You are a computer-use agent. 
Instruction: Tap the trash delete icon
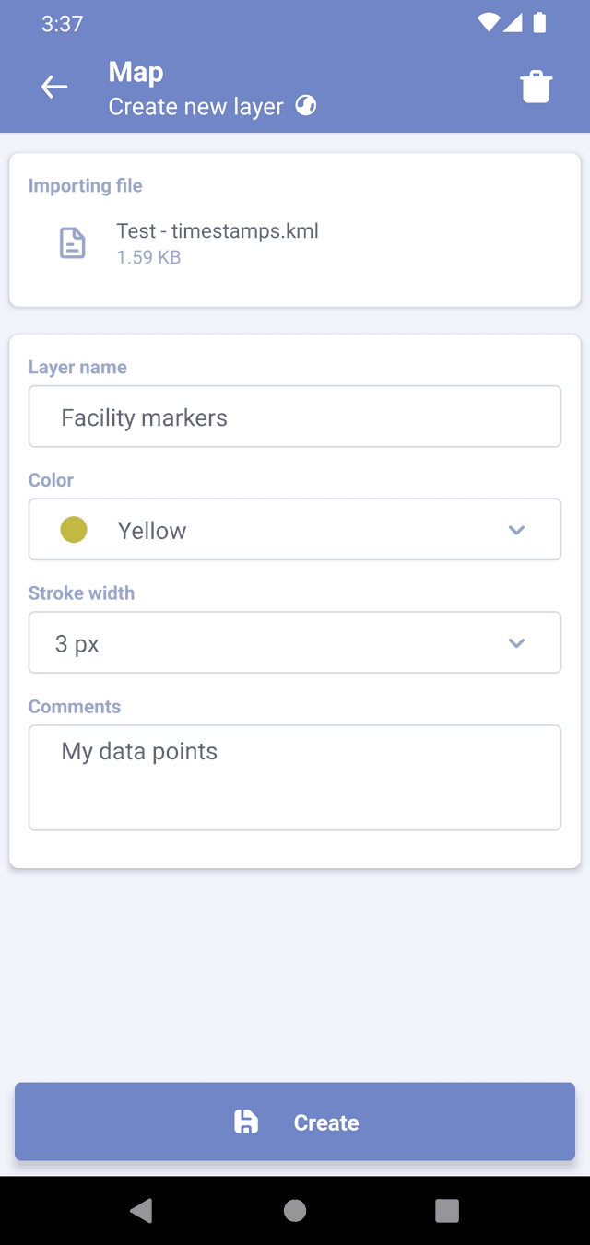(536, 88)
